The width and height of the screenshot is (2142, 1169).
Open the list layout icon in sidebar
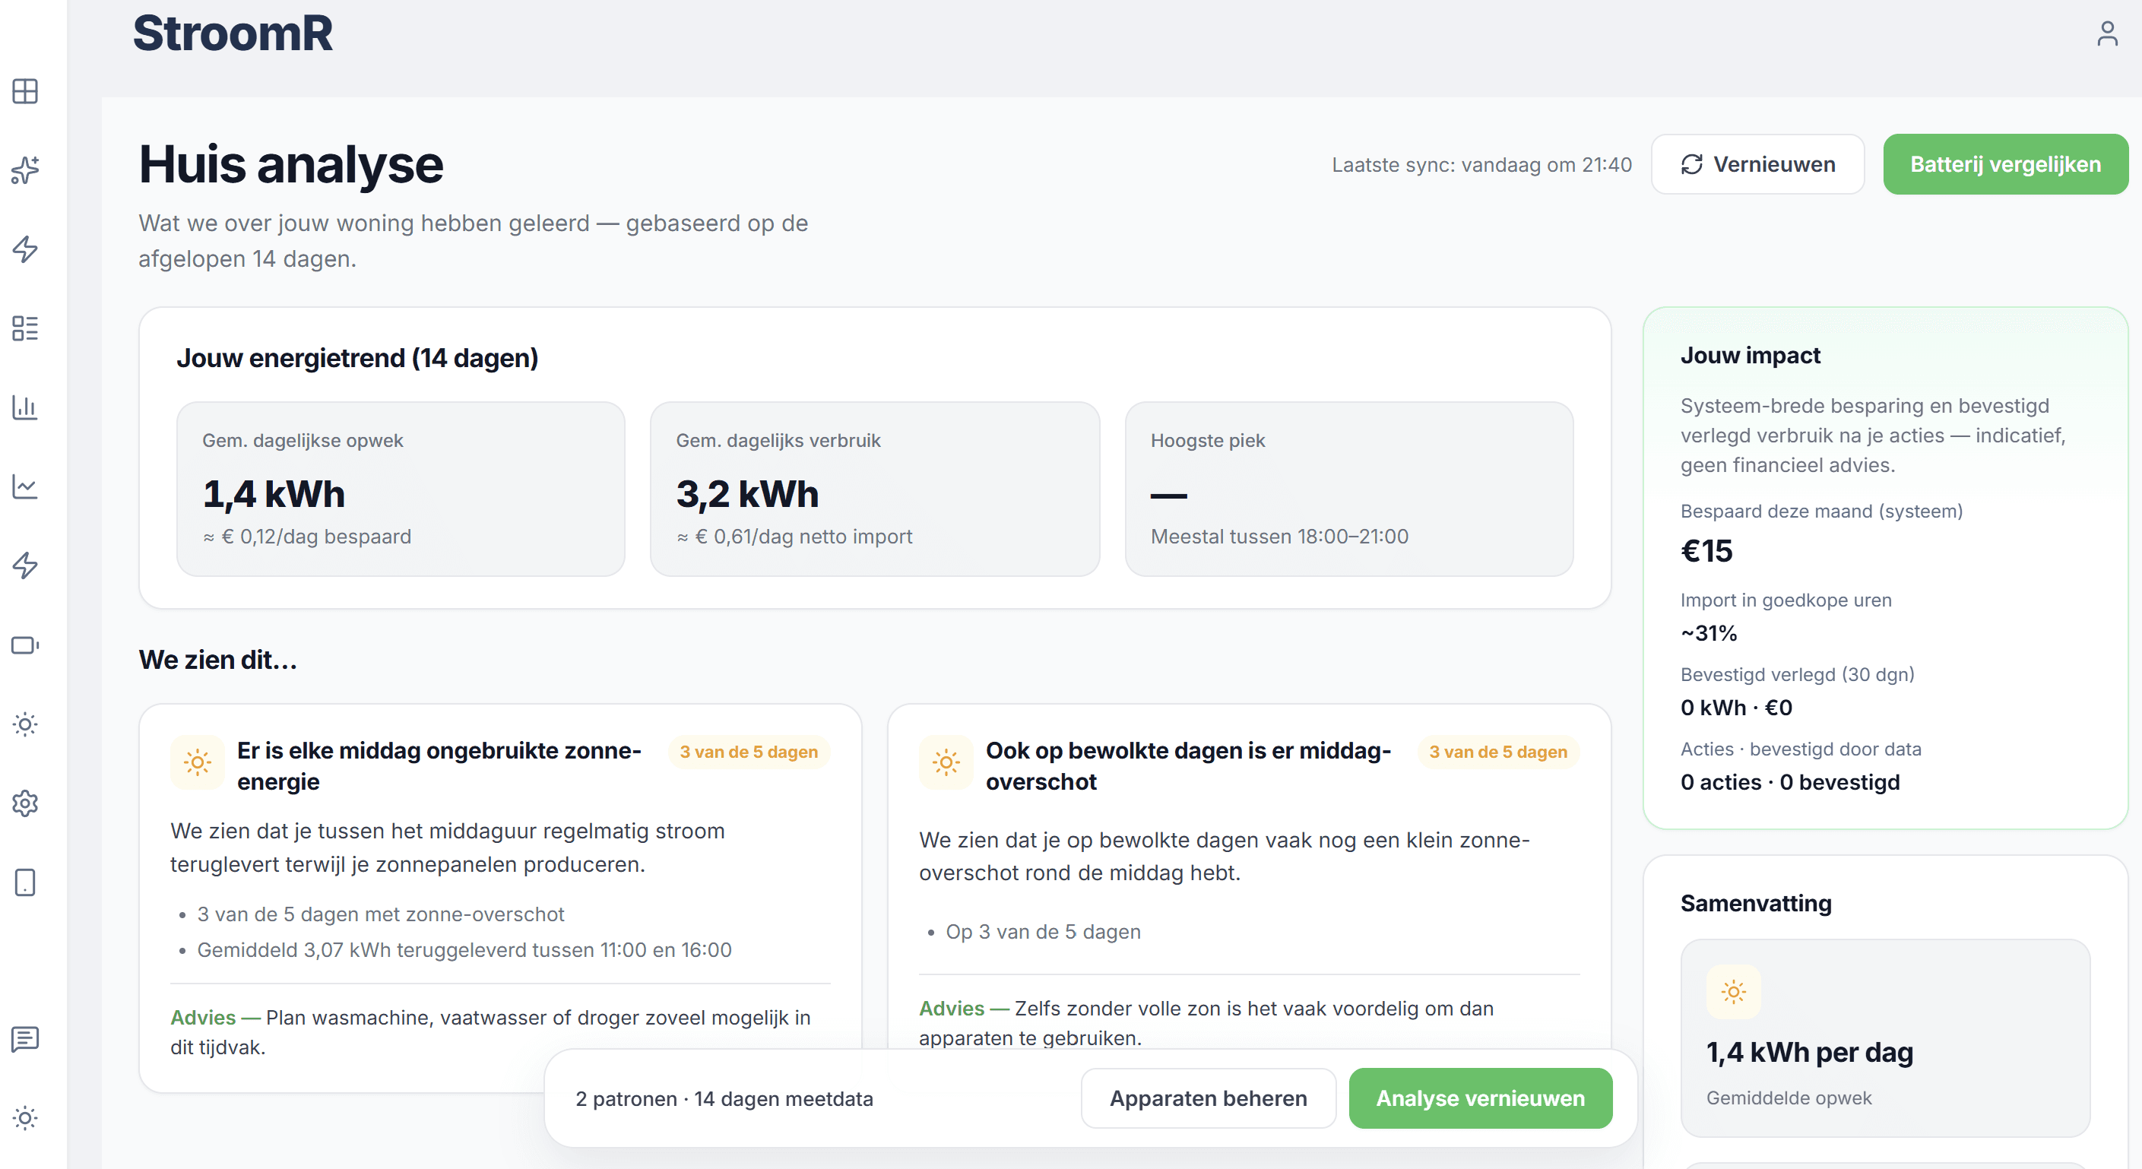pyautogui.click(x=25, y=328)
